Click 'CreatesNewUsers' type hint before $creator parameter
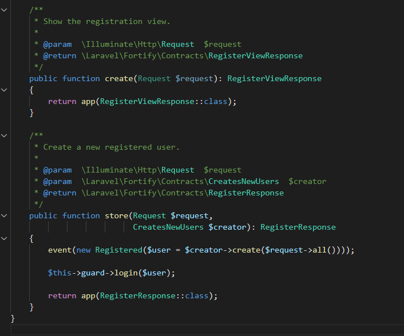 168,227
